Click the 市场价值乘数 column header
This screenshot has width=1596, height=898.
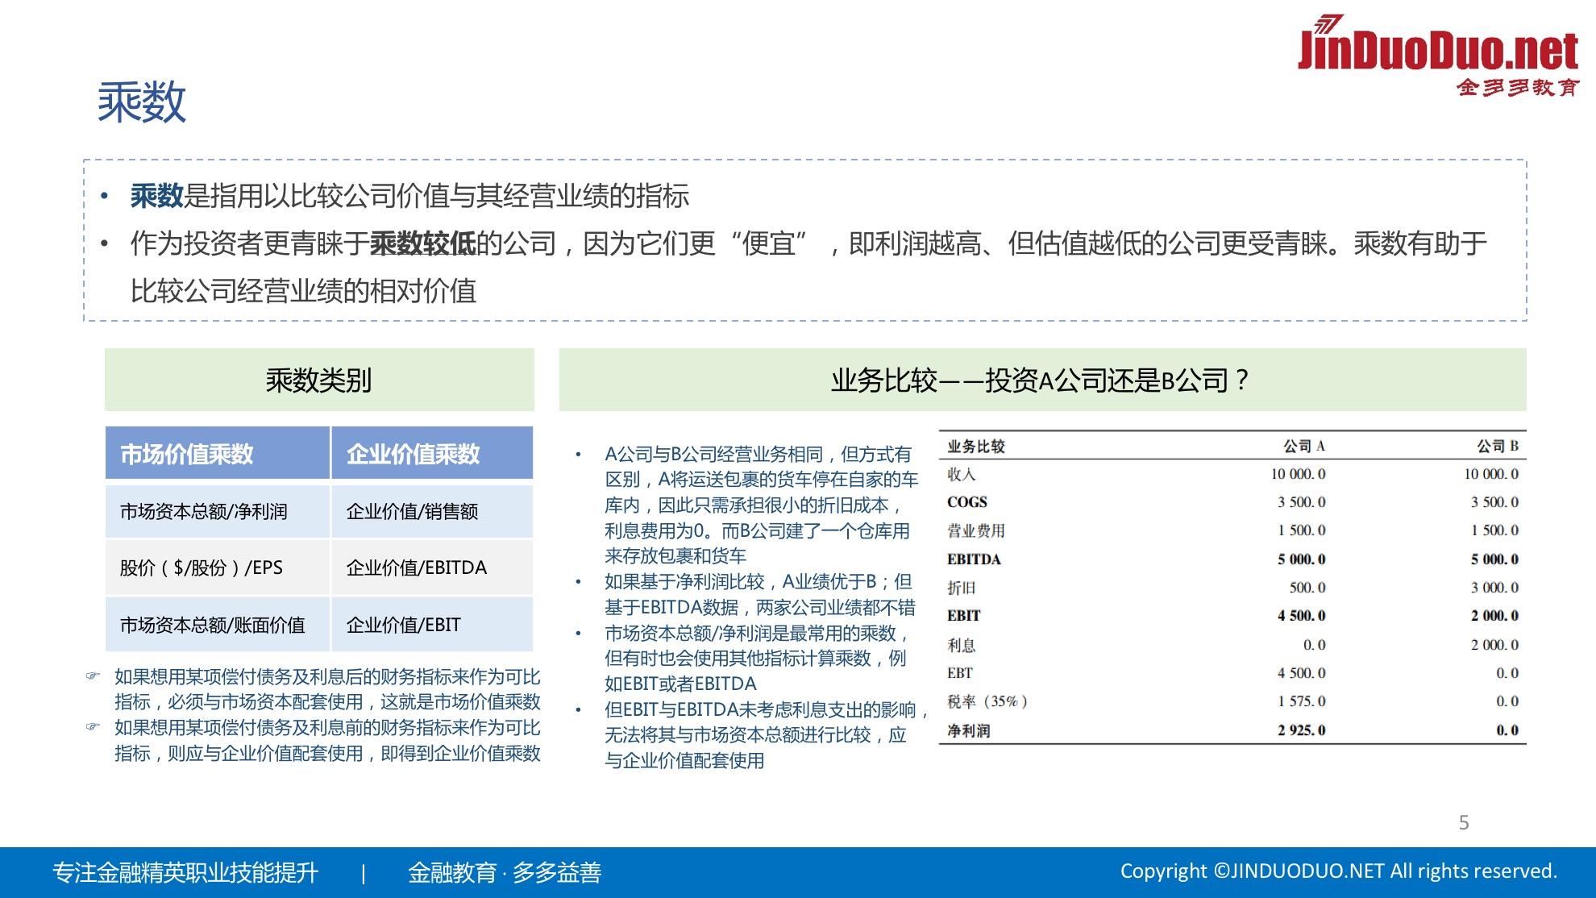pyautogui.click(x=218, y=453)
